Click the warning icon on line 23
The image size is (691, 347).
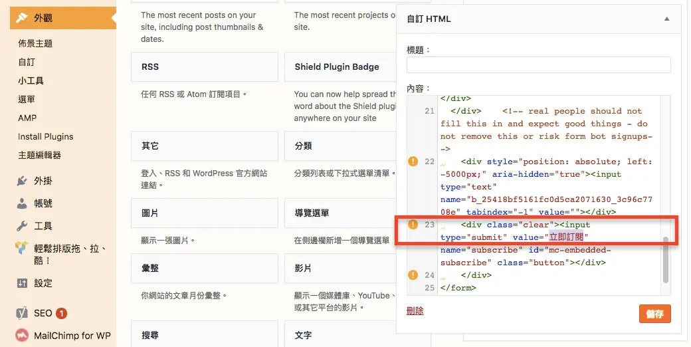point(413,225)
